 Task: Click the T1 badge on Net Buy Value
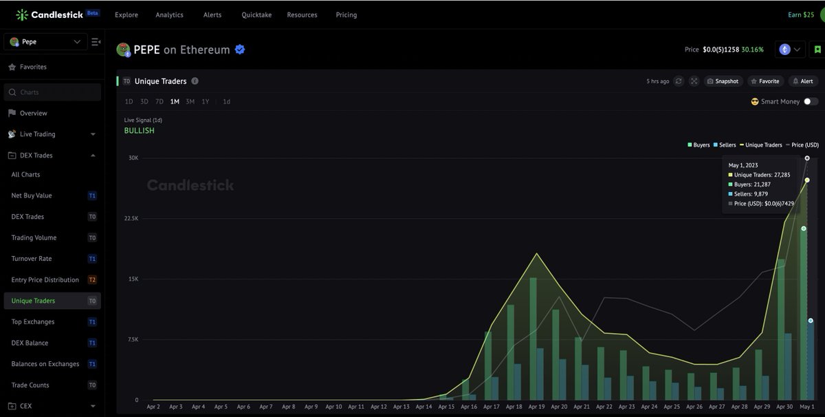click(92, 195)
